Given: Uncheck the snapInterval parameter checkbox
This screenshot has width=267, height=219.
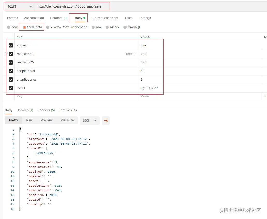Looking at the screenshot, I should (11, 71).
